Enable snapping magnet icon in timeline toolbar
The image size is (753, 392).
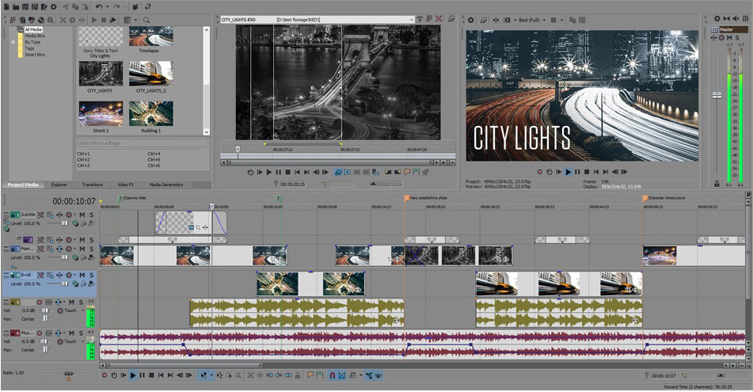point(333,375)
